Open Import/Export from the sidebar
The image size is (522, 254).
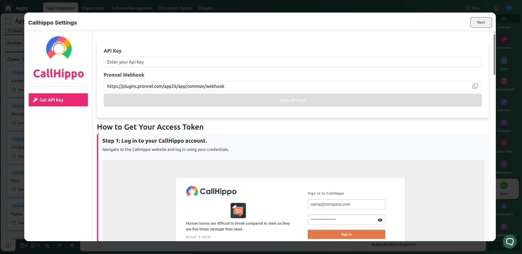click(504, 81)
